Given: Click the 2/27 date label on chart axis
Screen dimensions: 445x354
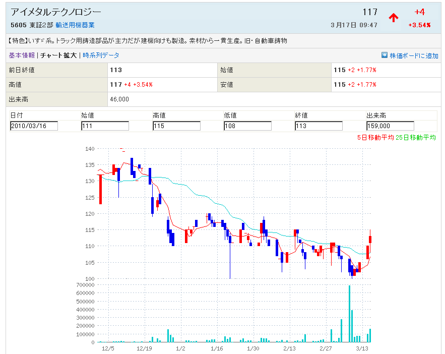Looking at the screenshot, I should click(x=326, y=348).
